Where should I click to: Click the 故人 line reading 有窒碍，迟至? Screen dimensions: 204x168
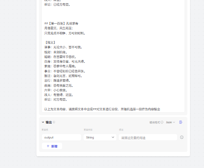(59, 95)
